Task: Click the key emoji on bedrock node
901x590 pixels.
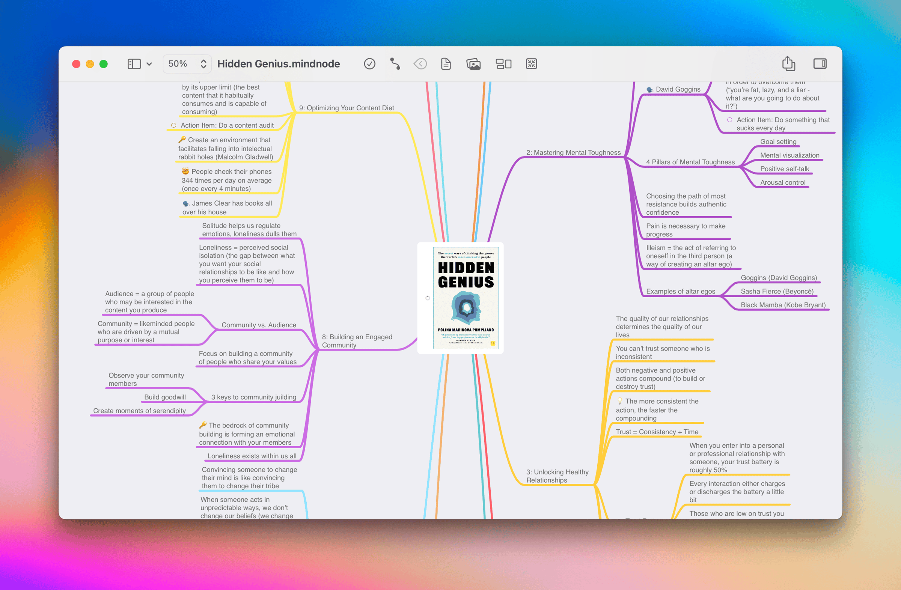Action: pyautogui.click(x=203, y=425)
